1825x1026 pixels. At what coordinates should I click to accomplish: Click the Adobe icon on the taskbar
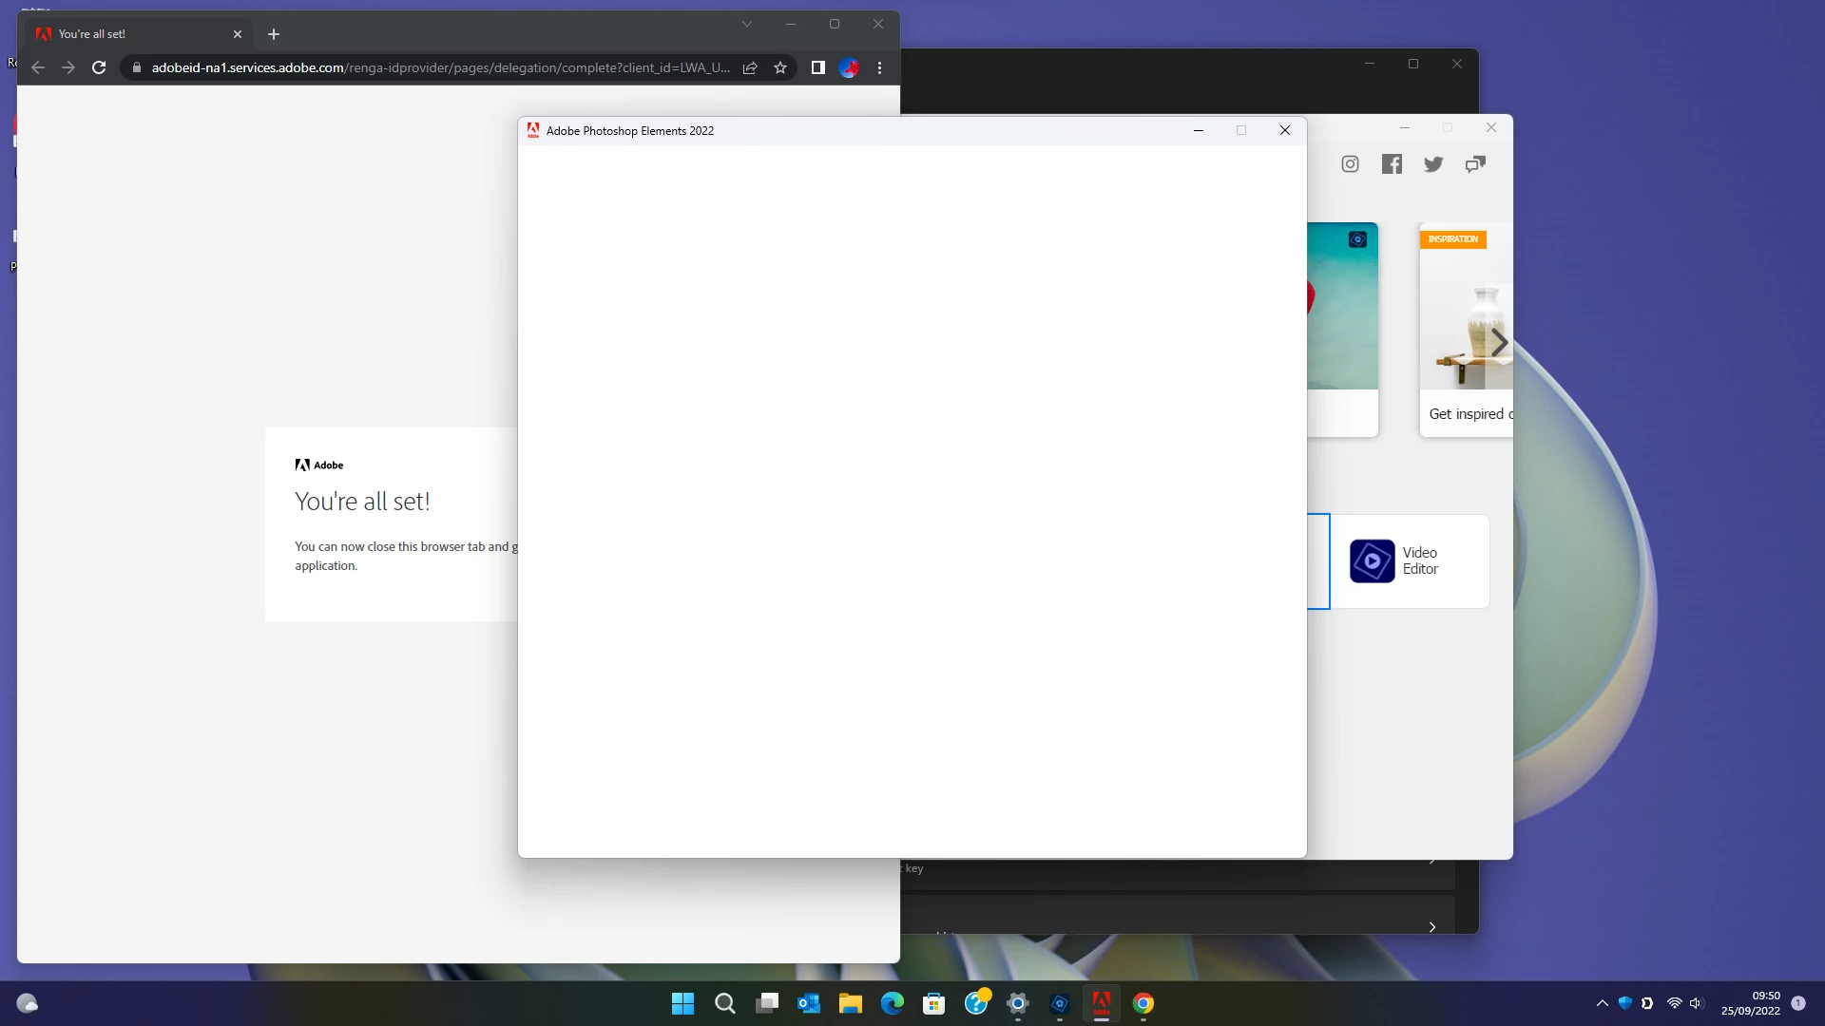(x=1101, y=1003)
